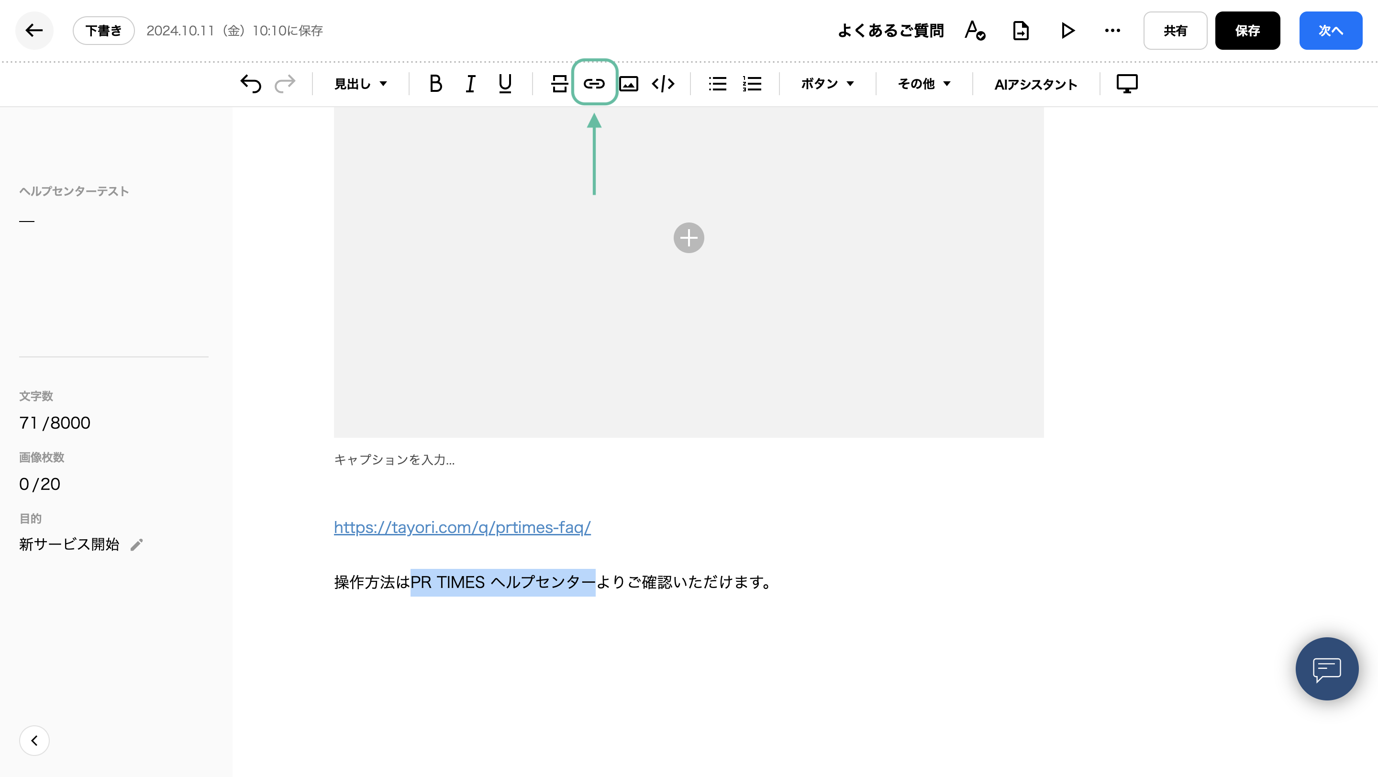Screen dimensions: 1378x777
Task: Toggle bold formatting
Action: tap(435, 83)
